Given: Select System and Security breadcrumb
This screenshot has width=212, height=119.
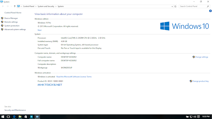Looking at the screenshot, I should [x=46, y=6].
